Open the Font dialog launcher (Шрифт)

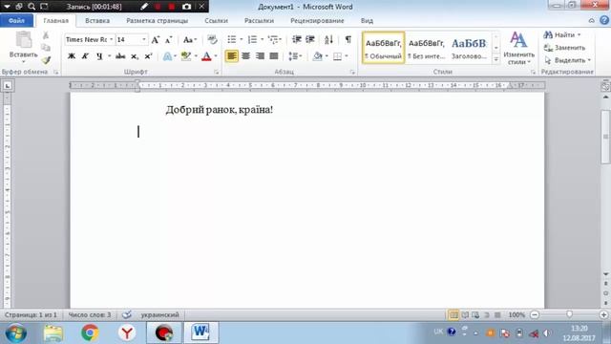pyautogui.click(x=217, y=73)
